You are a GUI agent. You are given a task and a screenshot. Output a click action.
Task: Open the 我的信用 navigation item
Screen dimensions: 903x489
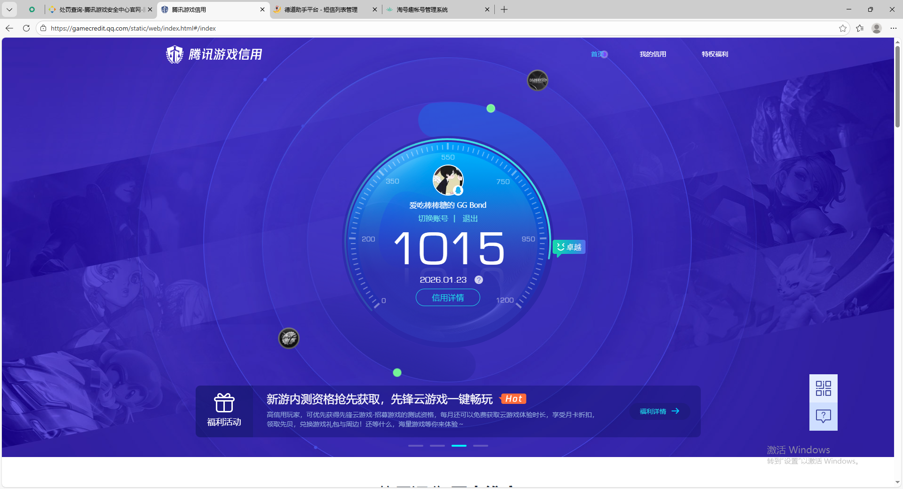(653, 54)
